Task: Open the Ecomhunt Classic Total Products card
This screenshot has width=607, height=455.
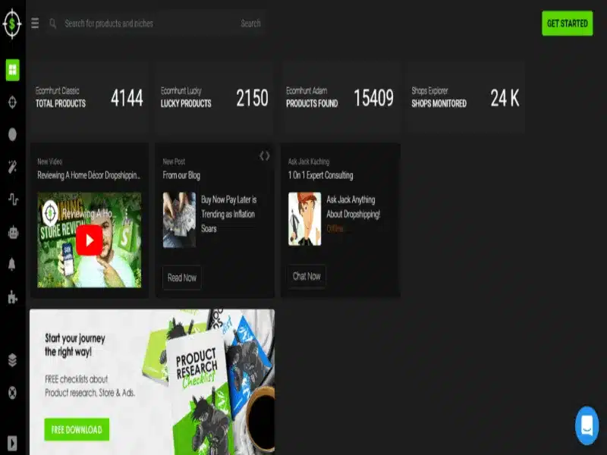Action: (90, 97)
